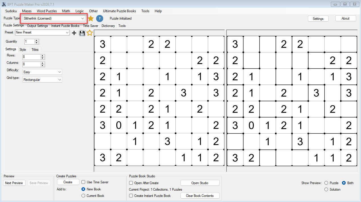Tick the Open After Create checkbox
Viewport: 361px width, 202px height.
[131, 183]
